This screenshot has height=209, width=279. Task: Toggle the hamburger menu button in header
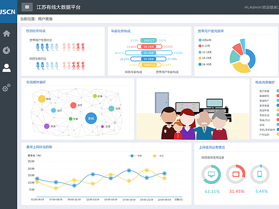pyautogui.click(x=27, y=7)
